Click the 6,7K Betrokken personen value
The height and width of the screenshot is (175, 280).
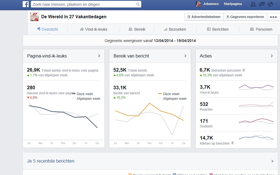point(205,70)
